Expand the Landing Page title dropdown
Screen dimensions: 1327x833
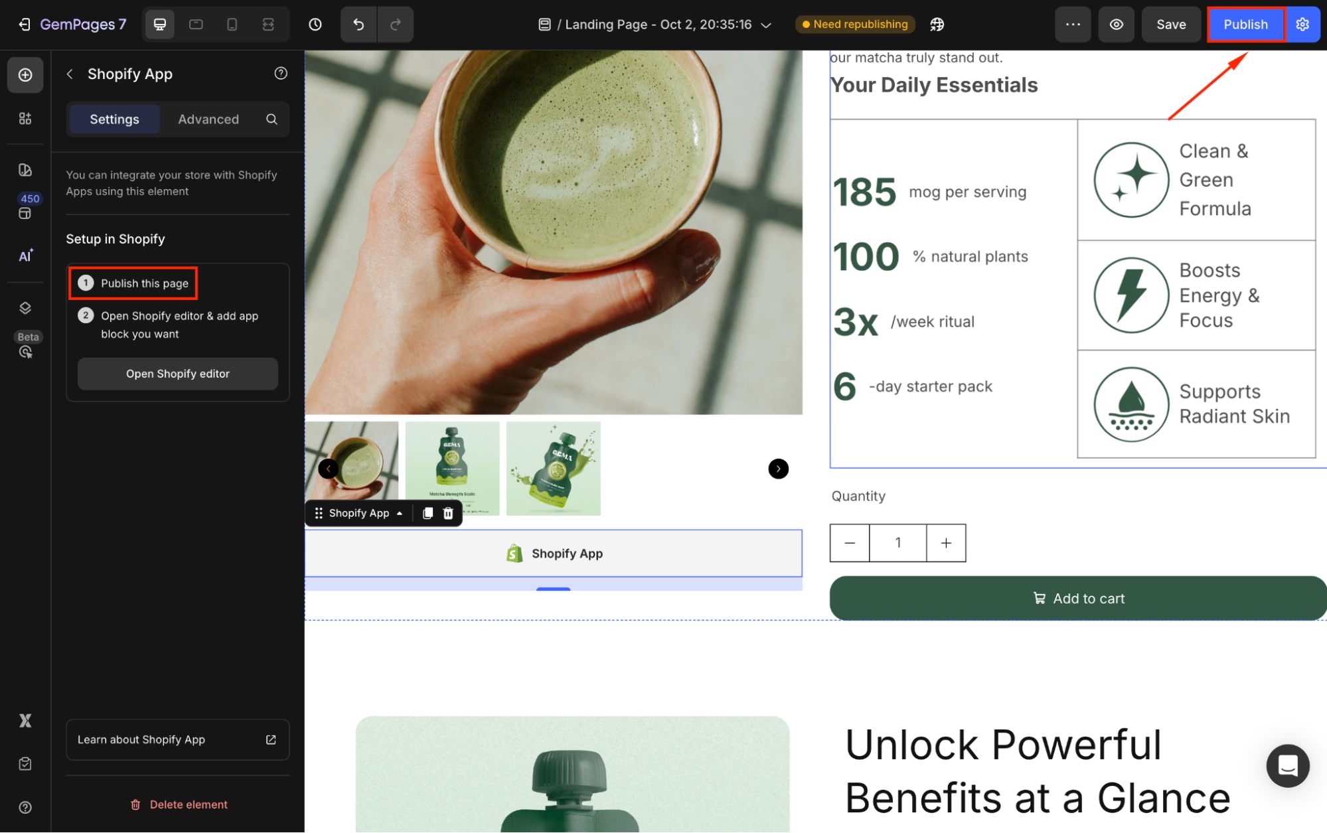(x=766, y=25)
